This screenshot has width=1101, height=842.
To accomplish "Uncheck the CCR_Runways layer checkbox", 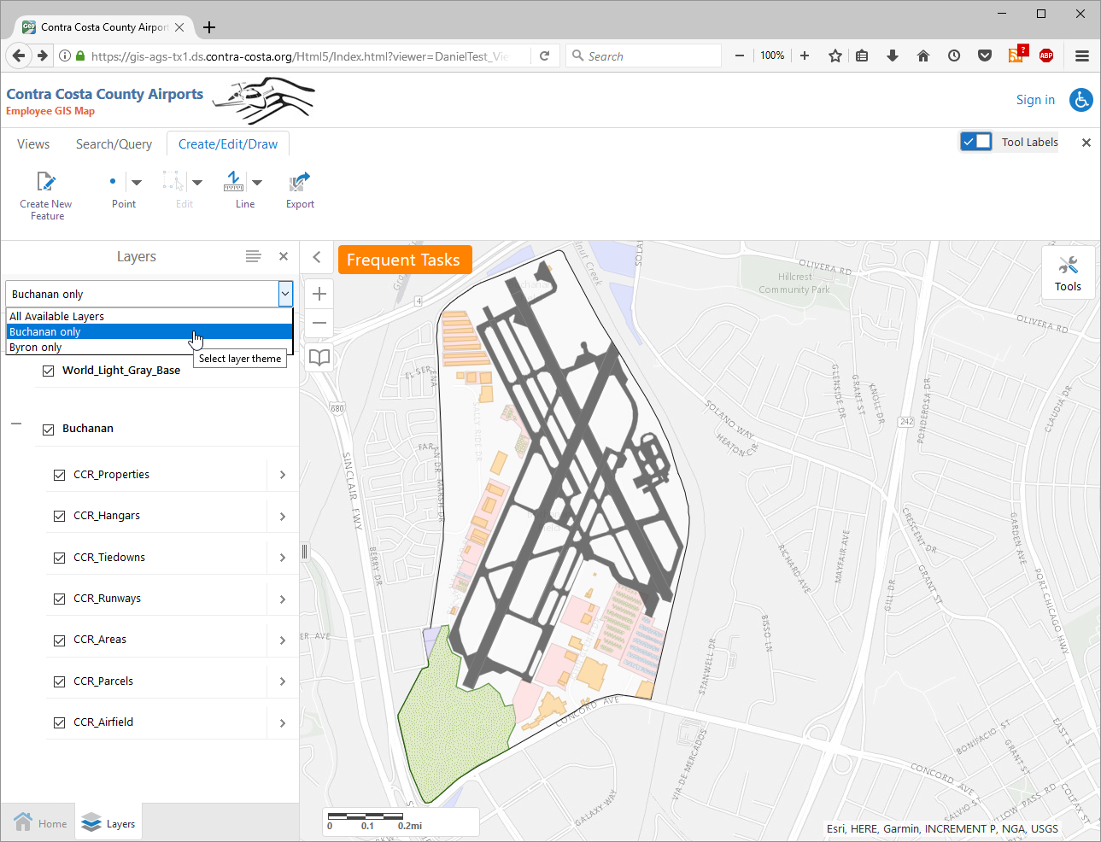I will 60,599.
